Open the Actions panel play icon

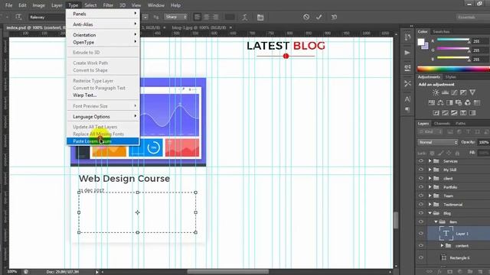point(407,53)
